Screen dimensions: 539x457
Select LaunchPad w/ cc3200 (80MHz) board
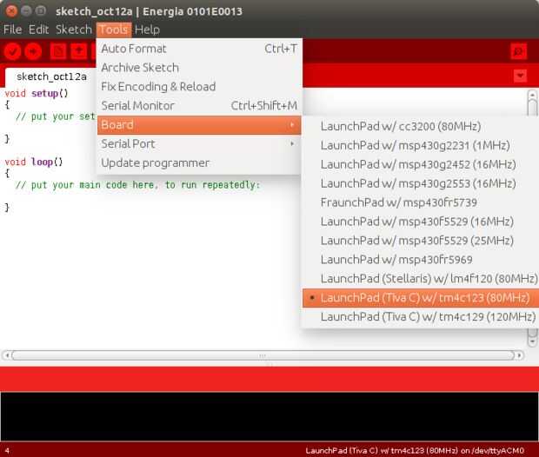421,127
